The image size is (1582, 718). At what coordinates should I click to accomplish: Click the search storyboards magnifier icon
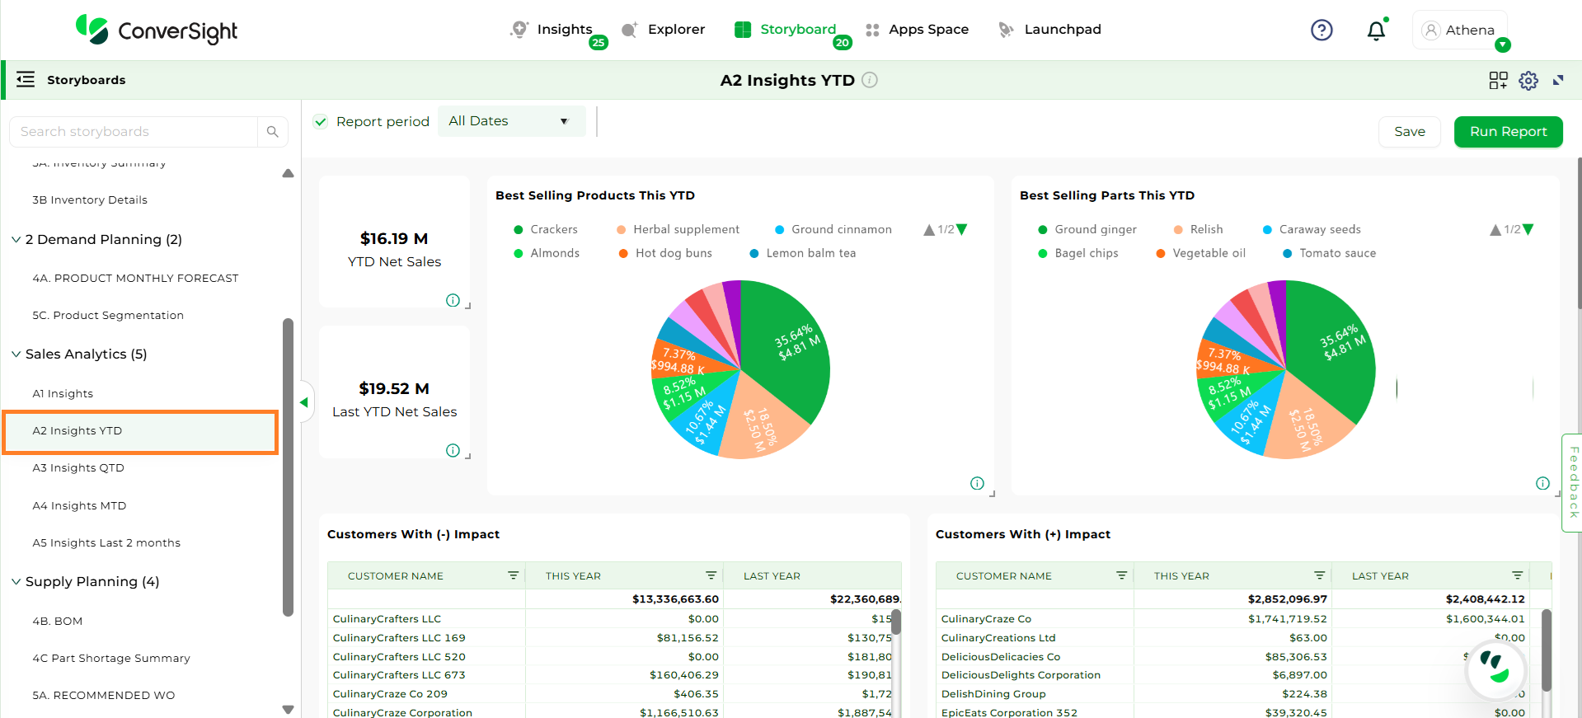point(273,132)
